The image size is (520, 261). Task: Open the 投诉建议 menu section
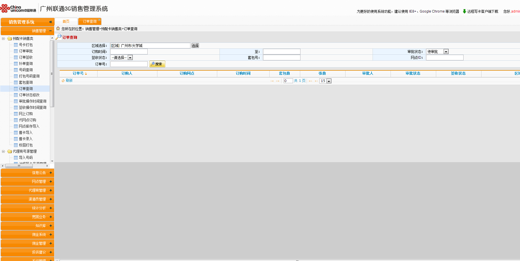coord(27,252)
